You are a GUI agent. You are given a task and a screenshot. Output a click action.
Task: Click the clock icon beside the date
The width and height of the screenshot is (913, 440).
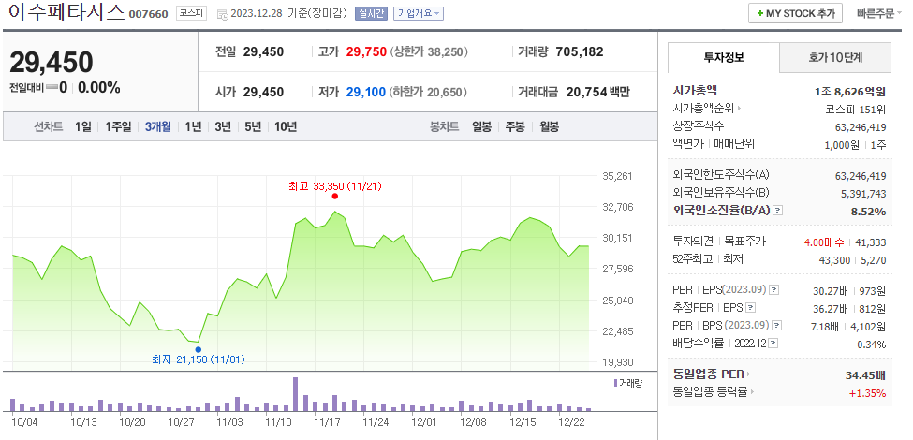[223, 15]
